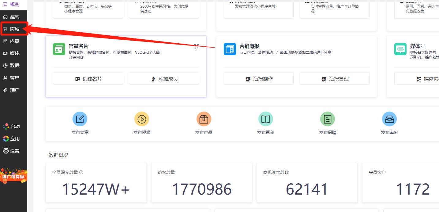Screen dimensions: 439x212
Task: Click the 数据概况 section title
Action: (58, 155)
